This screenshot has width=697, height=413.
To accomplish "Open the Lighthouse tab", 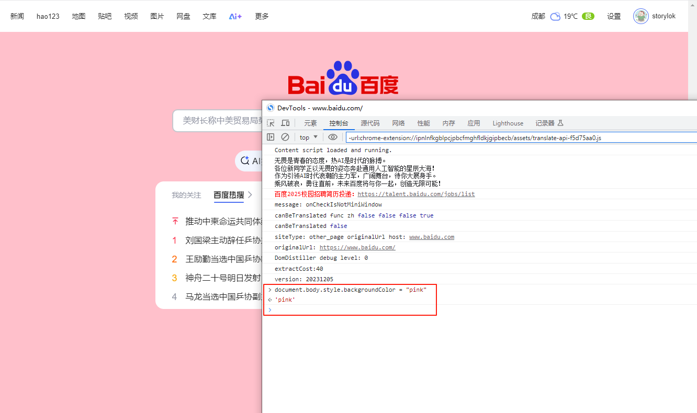I will point(508,123).
